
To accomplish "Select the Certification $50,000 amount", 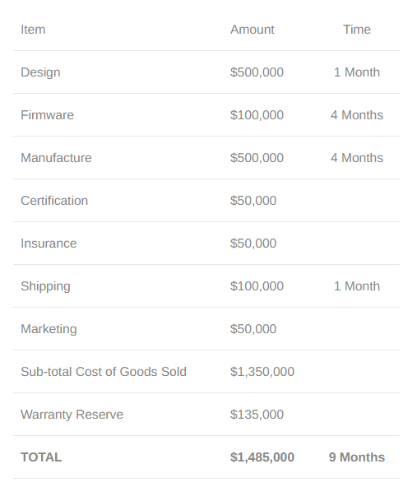I will pyautogui.click(x=253, y=201).
